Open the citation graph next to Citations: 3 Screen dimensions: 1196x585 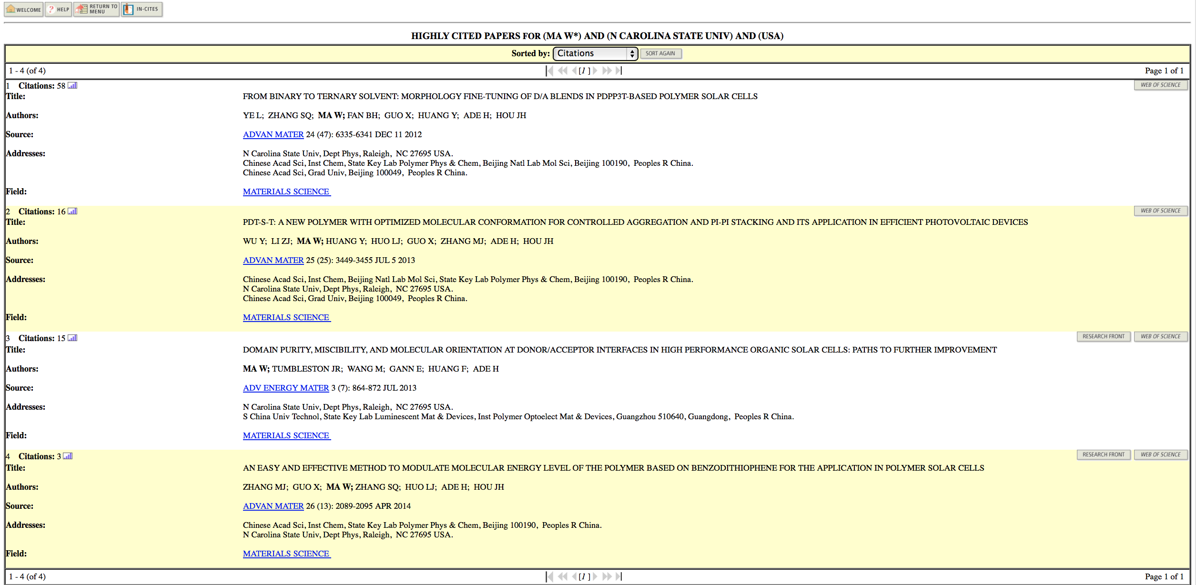(68, 456)
